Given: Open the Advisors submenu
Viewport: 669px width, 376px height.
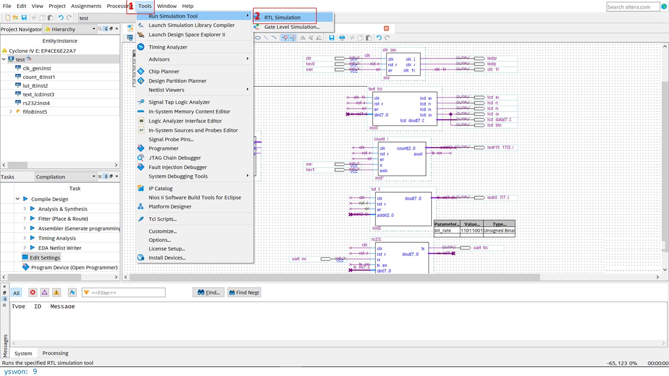Looking at the screenshot, I should [195, 59].
